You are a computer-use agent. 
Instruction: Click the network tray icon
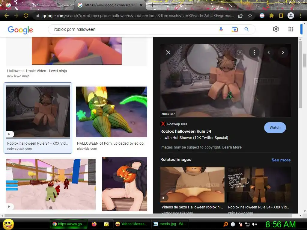pos(247,224)
